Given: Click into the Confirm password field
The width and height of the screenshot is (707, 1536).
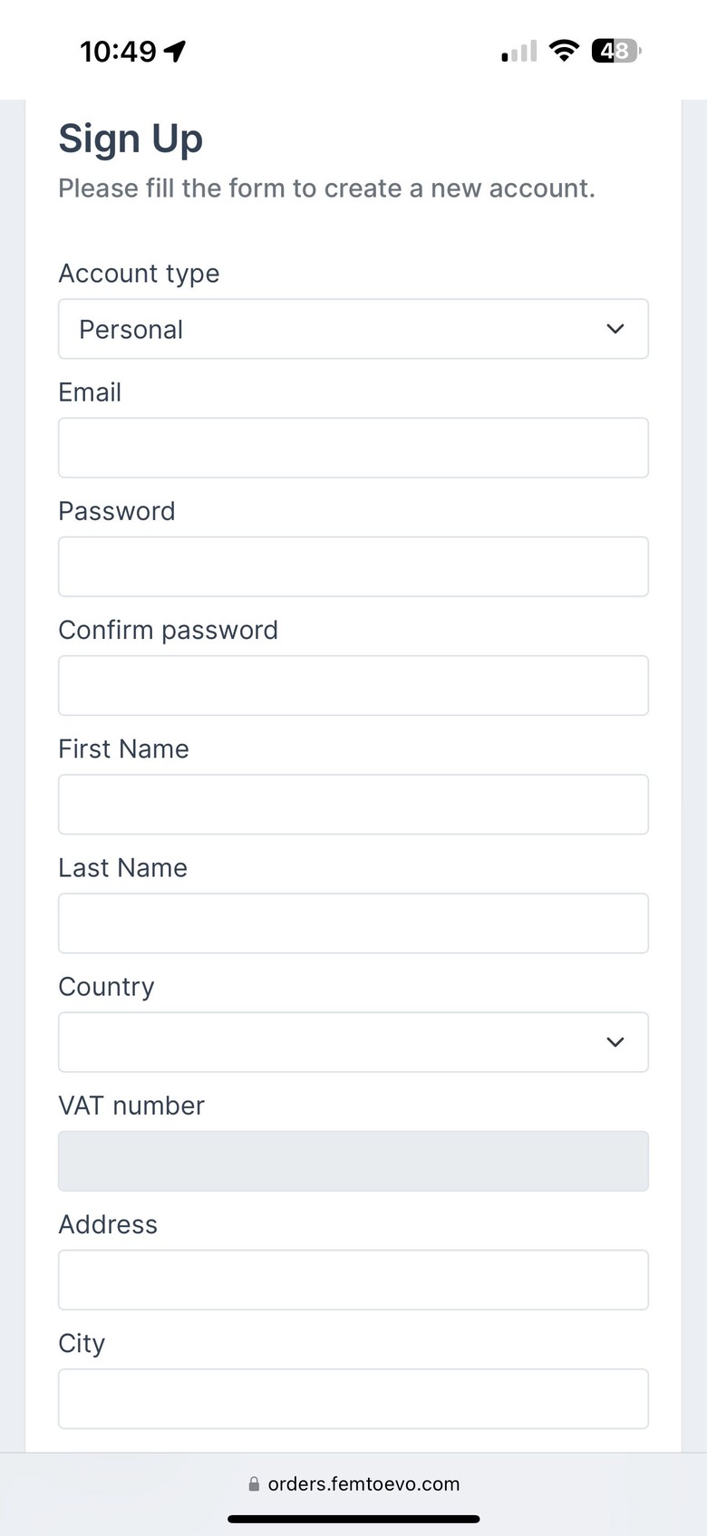Looking at the screenshot, I should (x=353, y=685).
